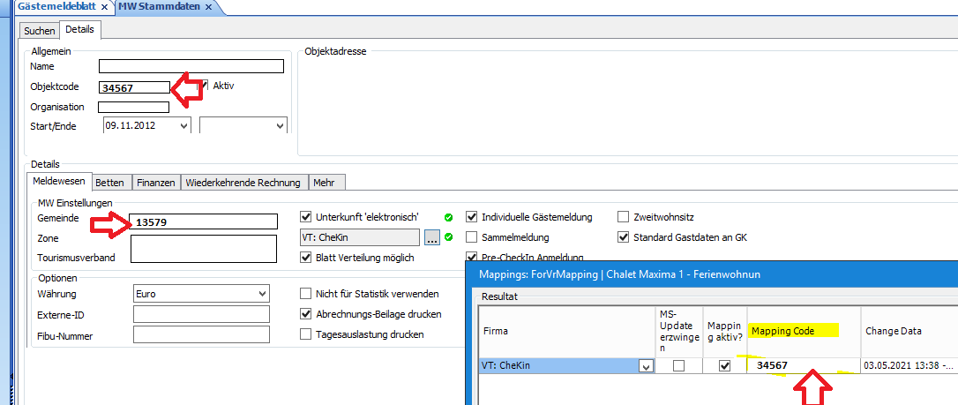Open the ellipsis button next to VT: CheKin

(x=431, y=237)
